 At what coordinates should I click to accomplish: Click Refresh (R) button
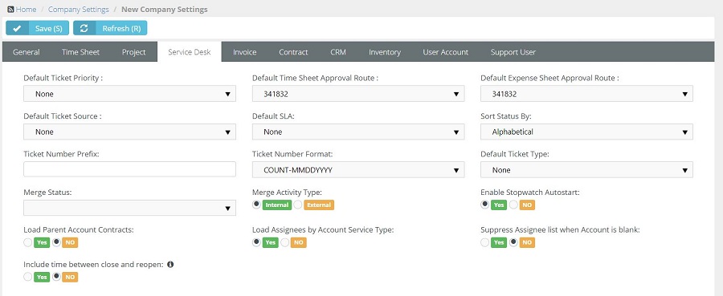click(110, 28)
